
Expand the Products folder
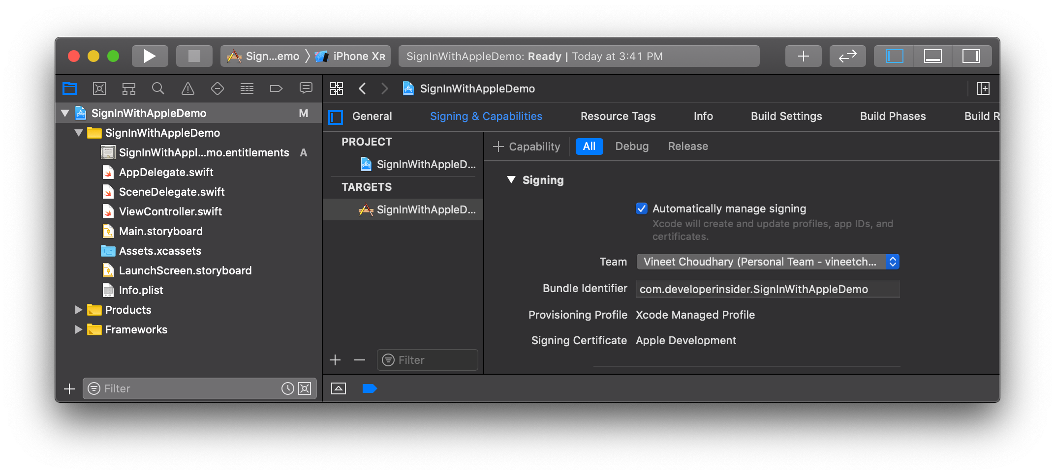click(79, 310)
